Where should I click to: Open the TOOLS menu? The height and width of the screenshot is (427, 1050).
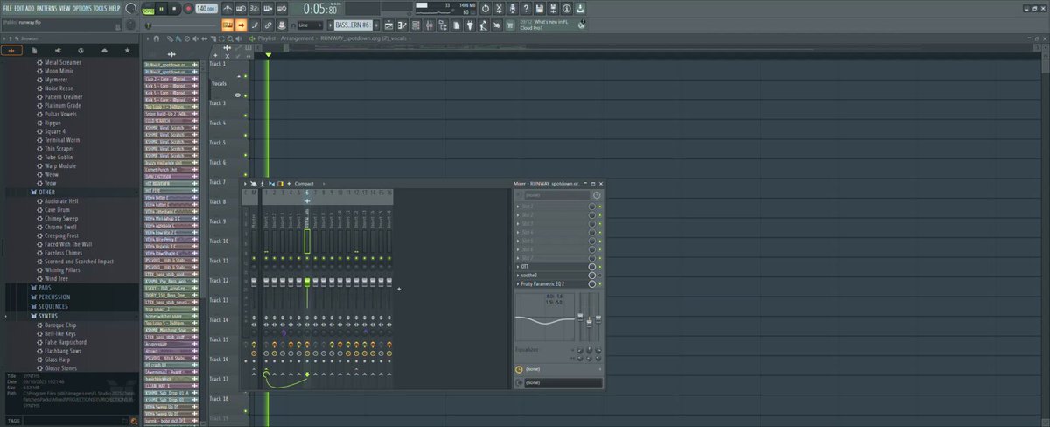pyautogui.click(x=99, y=8)
